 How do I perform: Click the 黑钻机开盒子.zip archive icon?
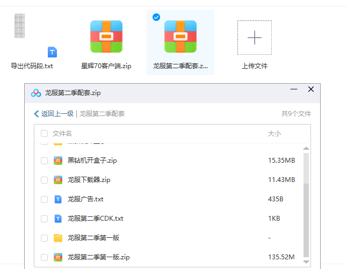click(x=58, y=161)
